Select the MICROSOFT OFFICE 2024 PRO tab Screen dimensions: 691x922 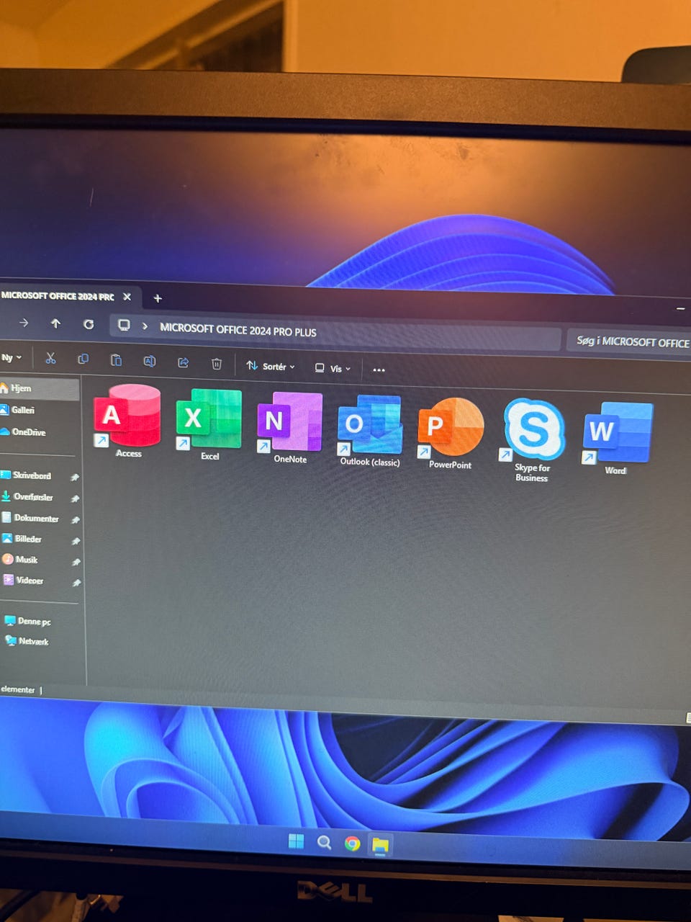coord(58,296)
